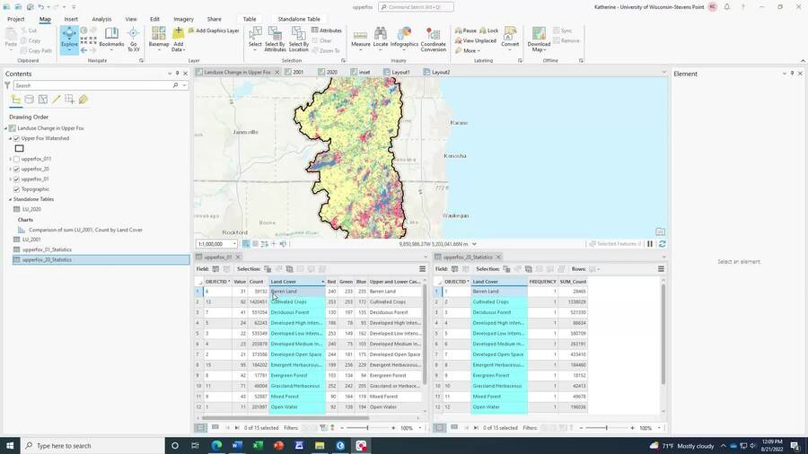The width and height of the screenshot is (808, 454).
Task: Open the Add Data tool
Action: coord(179,39)
